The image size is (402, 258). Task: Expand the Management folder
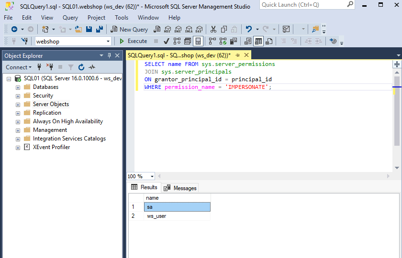click(x=18, y=130)
